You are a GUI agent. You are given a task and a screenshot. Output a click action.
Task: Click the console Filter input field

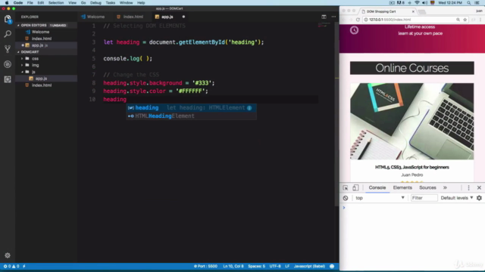(x=424, y=198)
